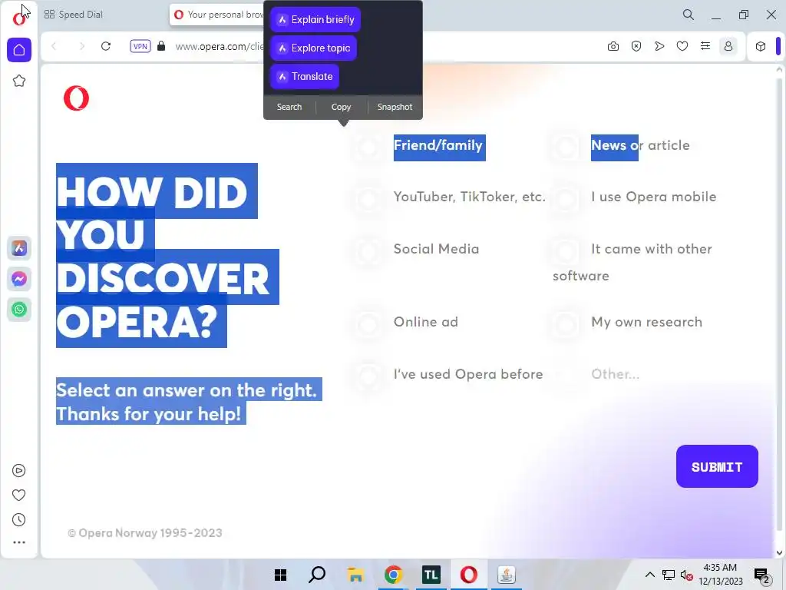Open Easy Setup sliders icon
This screenshot has height=590, width=786.
point(705,46)
